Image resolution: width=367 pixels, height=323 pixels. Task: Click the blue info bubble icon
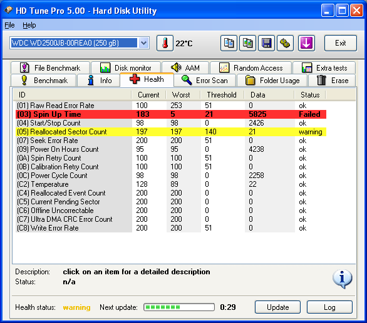click(342, 279)
